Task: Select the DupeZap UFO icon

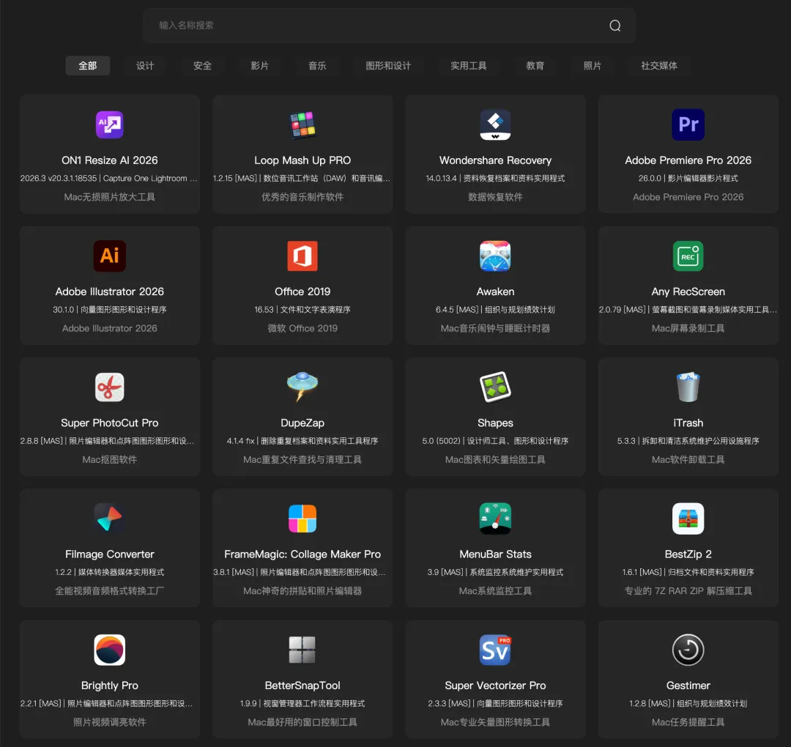Action: coord(302,387)
